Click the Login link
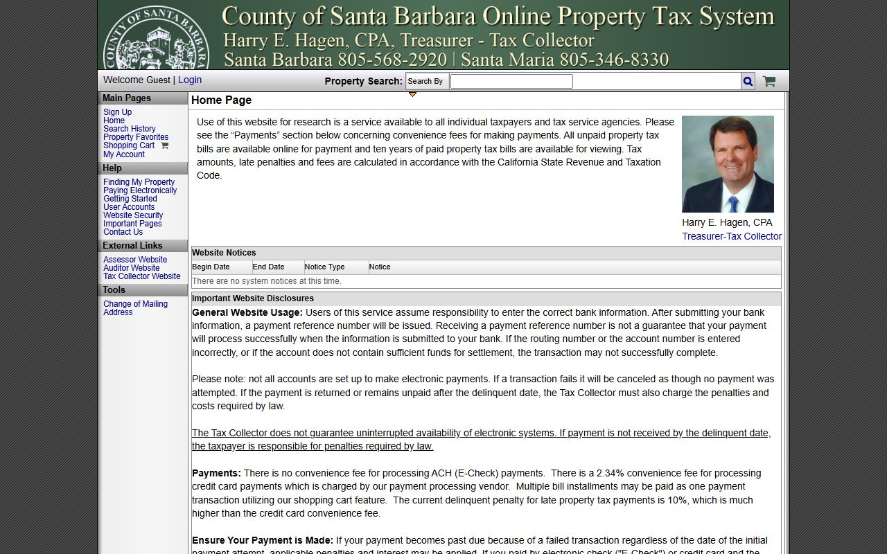 pos(190,80)
